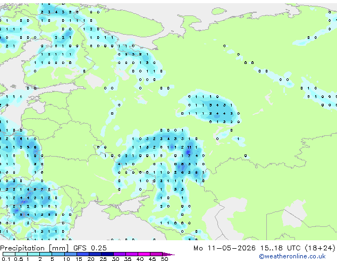This screenshot has width=337, height=261.
Task: Click the 0.1–0.5 mm palest legend swatch
Action: tap(9, 254)
